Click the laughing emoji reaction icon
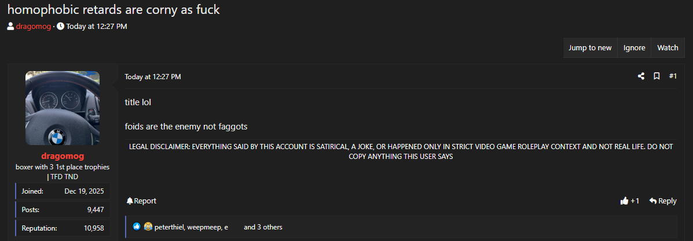The image size is (693, 241). tap(148, 227)
